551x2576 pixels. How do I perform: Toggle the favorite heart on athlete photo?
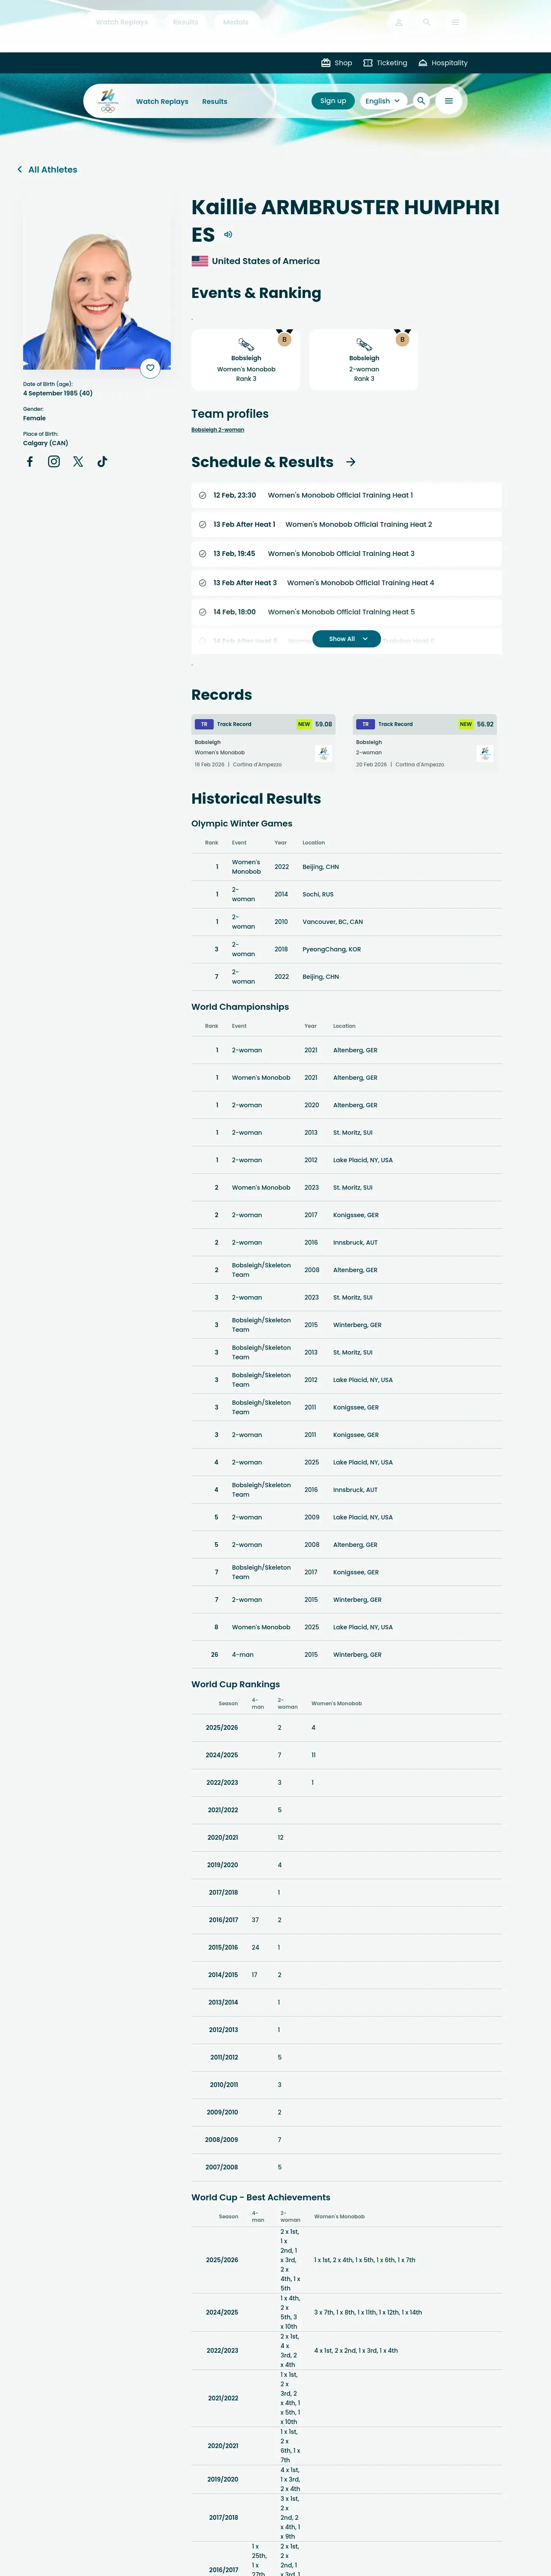tap(150, 368)
